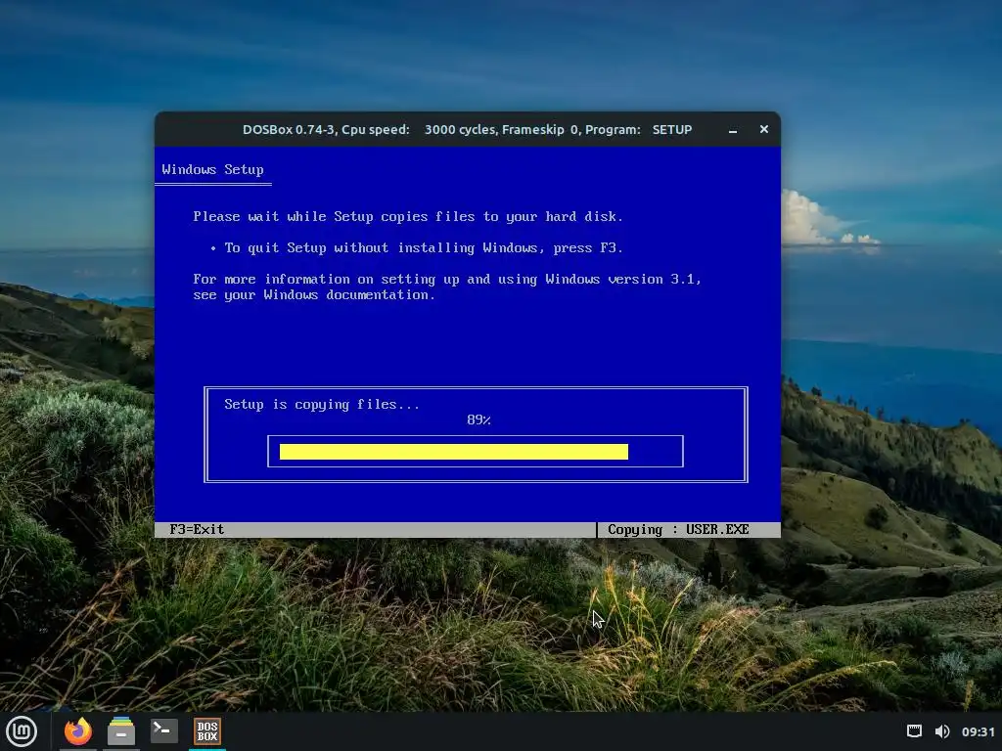This screenshot has width=1002, height=751.
Task: Click the F3=Exit status bar label
Action: (x=197, y=529)
